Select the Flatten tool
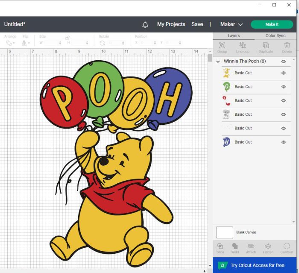299x273 pixels. click(x=268, y=246)
